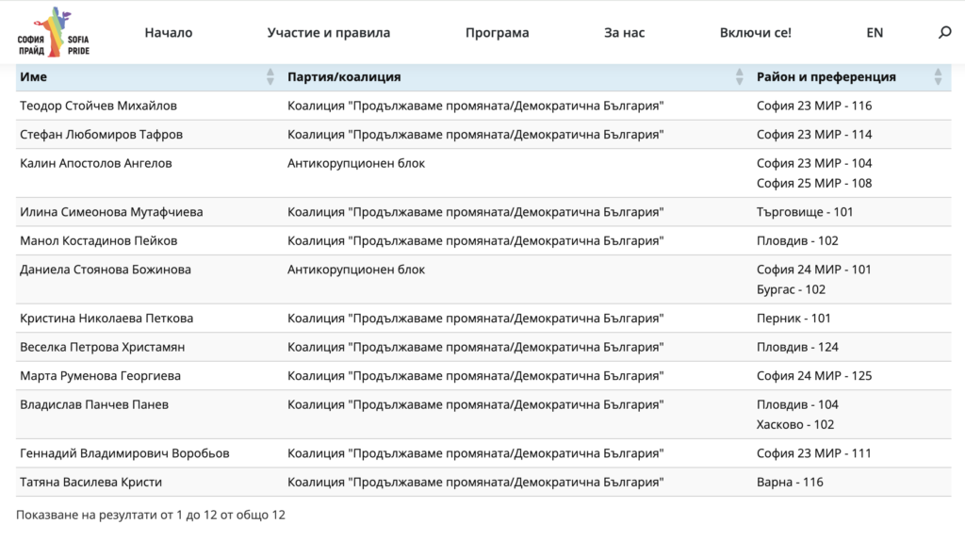Select За нас in navigation
Image resolution: width=965 pixels, height=541 pixels.
click(x=624, y=33)
